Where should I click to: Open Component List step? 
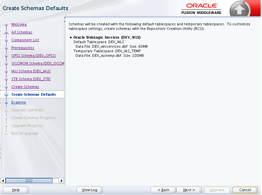coord(25,40)
